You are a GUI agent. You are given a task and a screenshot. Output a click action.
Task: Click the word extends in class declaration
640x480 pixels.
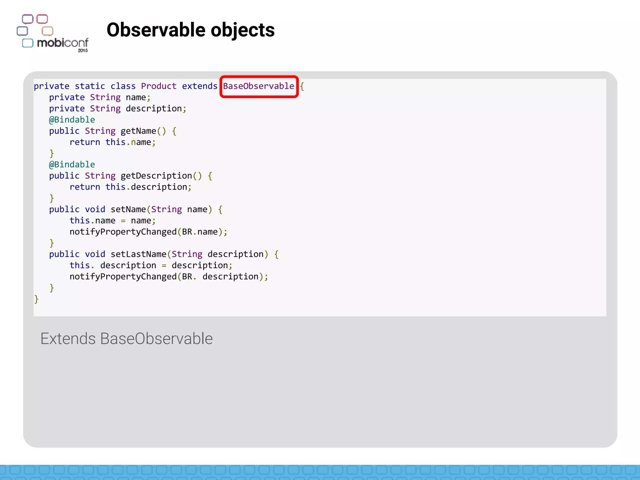tap(199, 86)
